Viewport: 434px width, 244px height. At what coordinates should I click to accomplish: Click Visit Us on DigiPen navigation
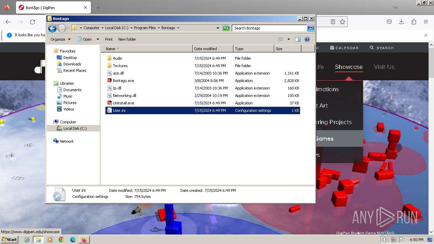point(384,67)
